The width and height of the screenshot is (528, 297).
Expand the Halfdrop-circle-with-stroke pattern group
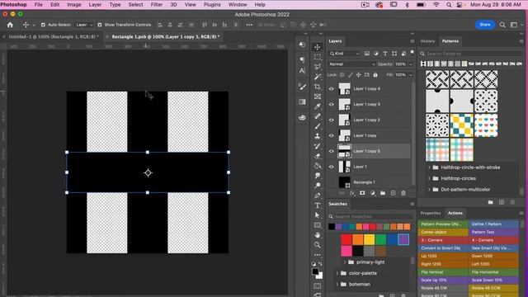tap(429, 167)
